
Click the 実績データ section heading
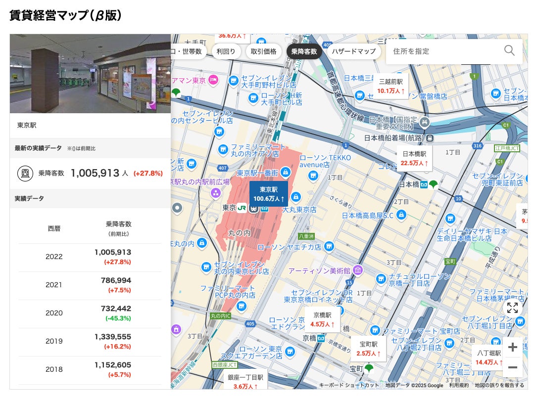tap(29, 198)
